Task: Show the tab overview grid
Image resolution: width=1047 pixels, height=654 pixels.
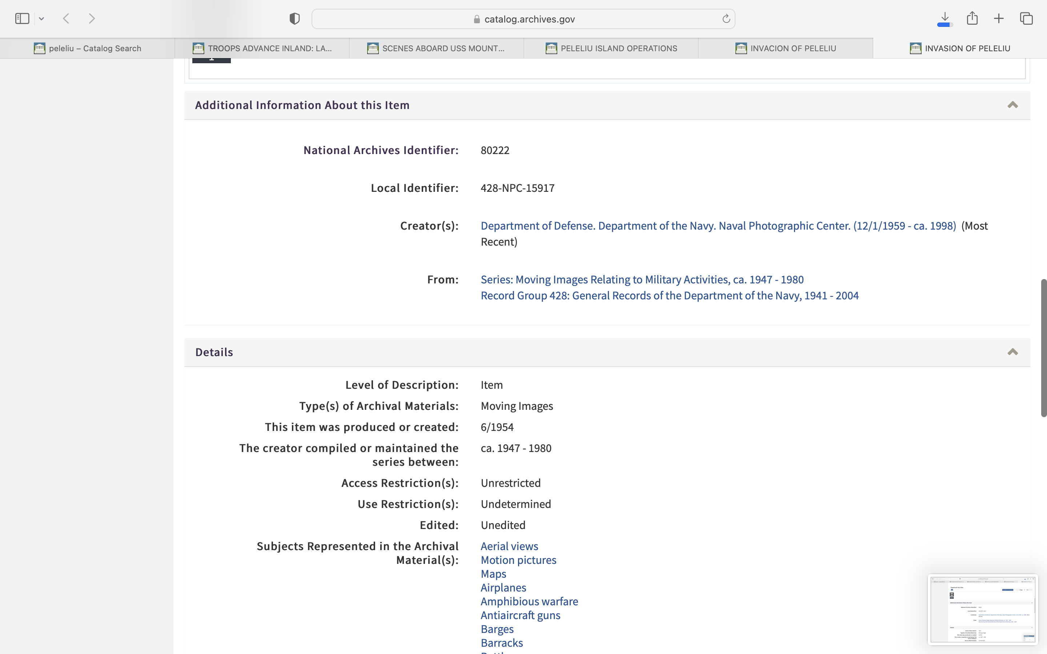Action: point(1026,19)
